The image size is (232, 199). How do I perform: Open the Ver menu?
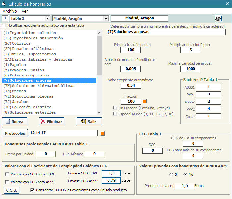point(25,11)
